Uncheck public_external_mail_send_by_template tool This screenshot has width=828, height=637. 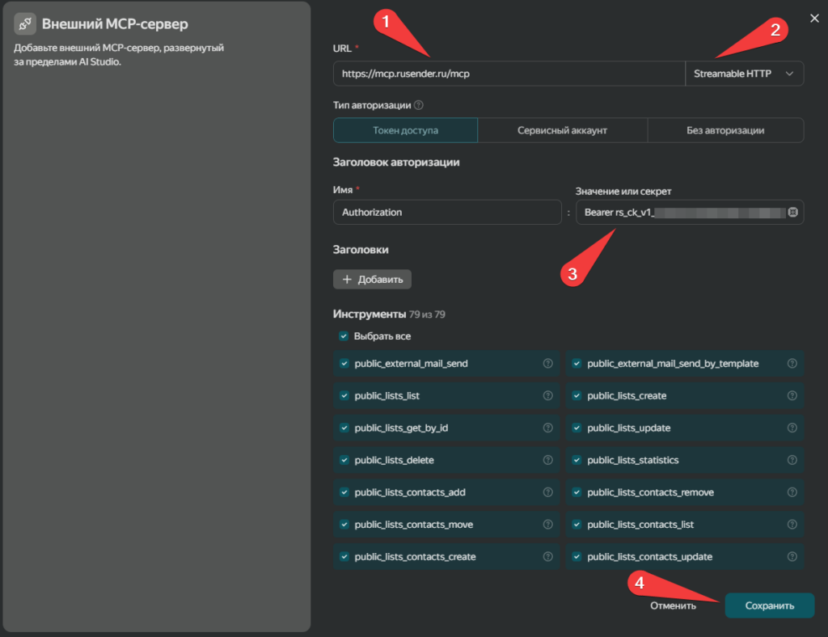click(x=577, y=363)
